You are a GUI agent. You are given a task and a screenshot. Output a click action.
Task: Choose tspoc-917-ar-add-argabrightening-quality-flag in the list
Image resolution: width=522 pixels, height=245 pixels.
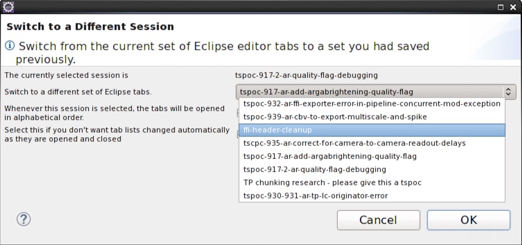click(330, 156)
